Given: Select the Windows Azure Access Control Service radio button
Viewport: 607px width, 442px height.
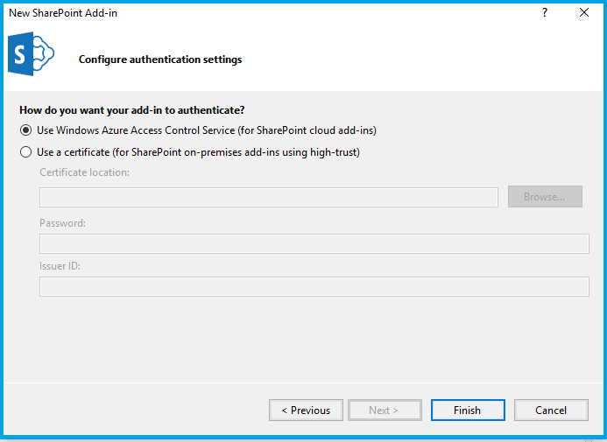Looking at the screenshot, I should [x=26, y=130].
